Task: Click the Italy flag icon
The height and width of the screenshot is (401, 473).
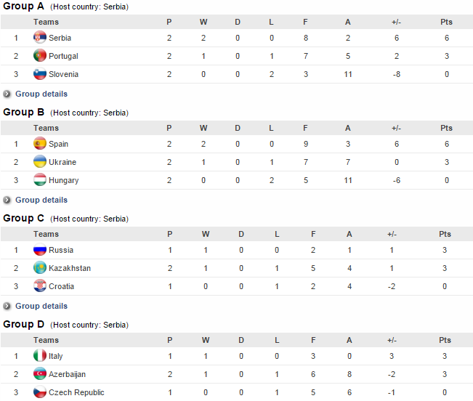Action: point(40,356)
